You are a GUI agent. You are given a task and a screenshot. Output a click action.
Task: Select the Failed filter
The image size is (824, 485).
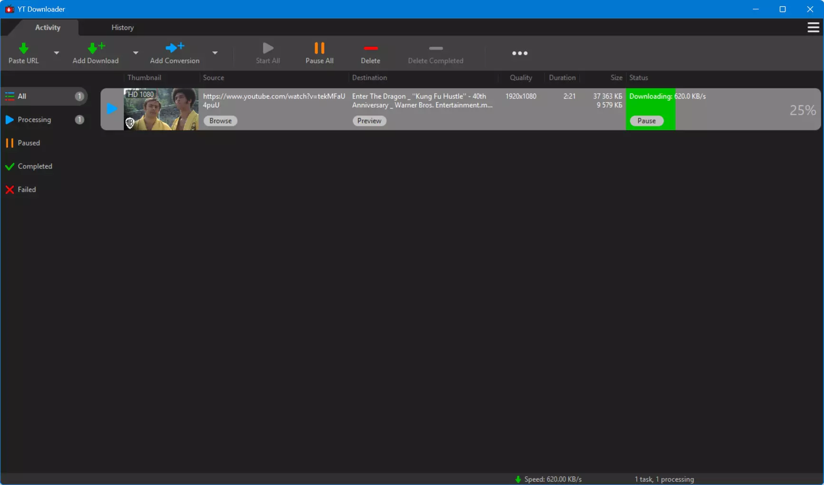45,190
